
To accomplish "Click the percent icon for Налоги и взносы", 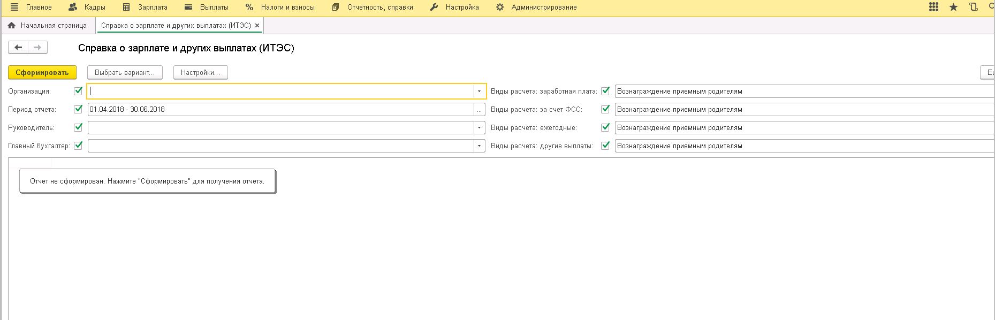I will click(x=249, y=7).
